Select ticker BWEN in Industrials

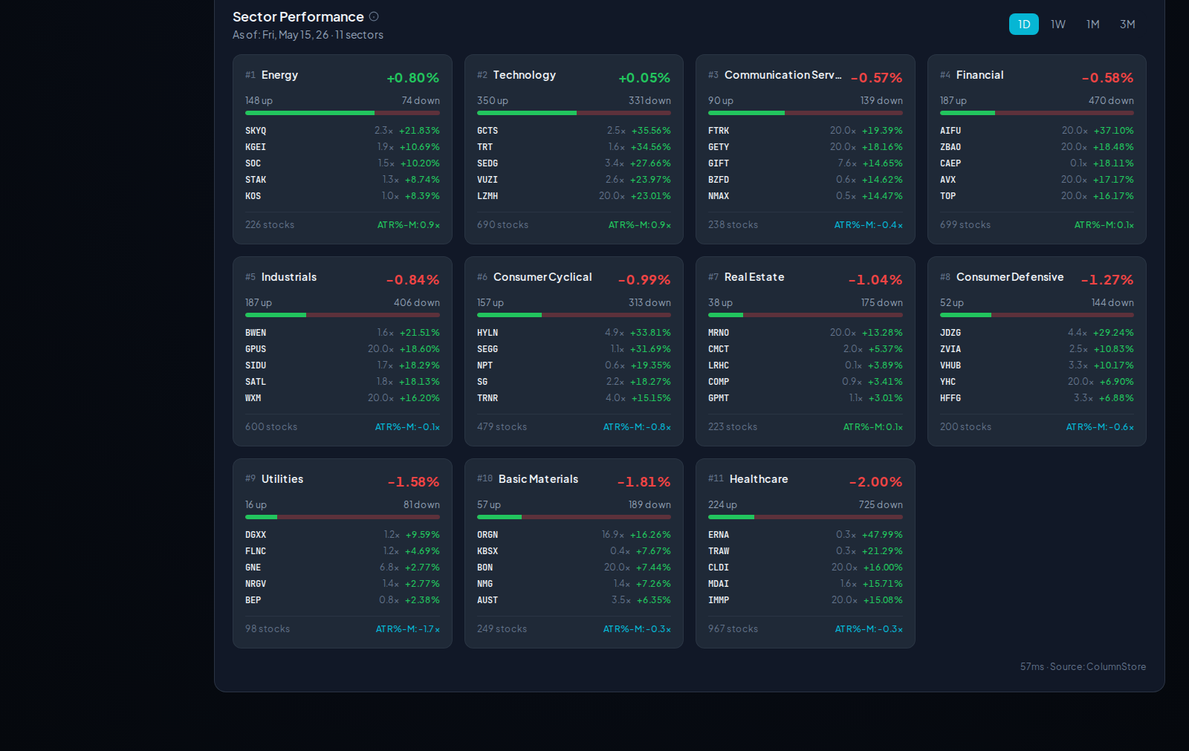click(256, 333)
